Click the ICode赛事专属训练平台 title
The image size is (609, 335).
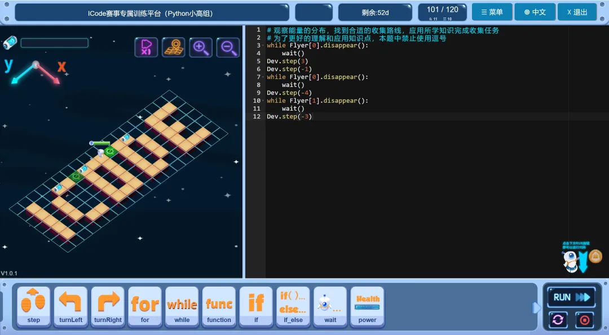coord(152,12)
